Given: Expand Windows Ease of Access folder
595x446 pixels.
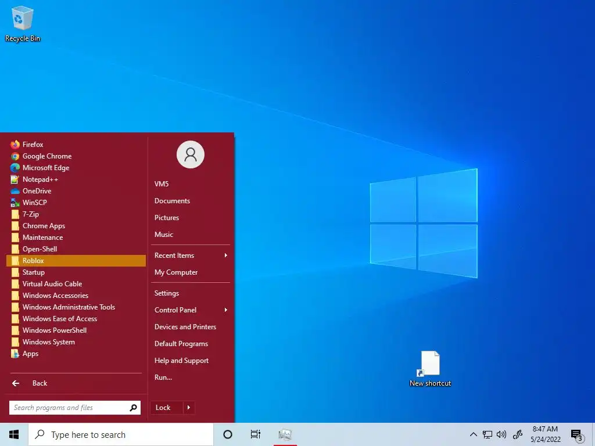Looking at the screenshot, I should [x=76, y=319].
